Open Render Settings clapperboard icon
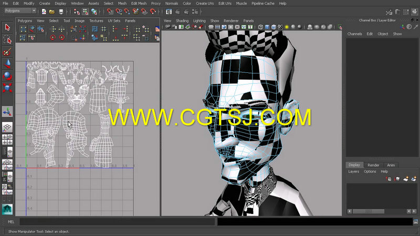420x236 pixels. [x=195, y=12]
